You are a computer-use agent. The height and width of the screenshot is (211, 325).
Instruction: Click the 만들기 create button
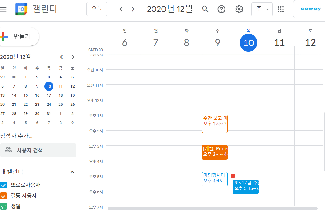point(19,37)
